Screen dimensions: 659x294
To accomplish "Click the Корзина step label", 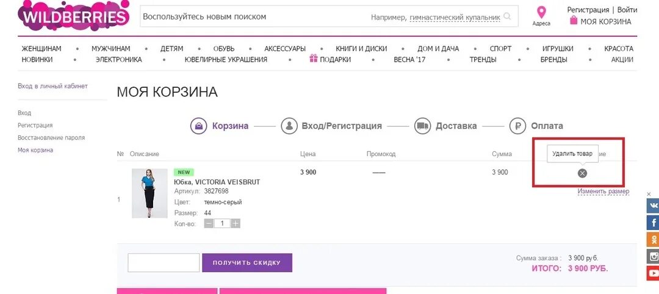I will tap(230, 126).
